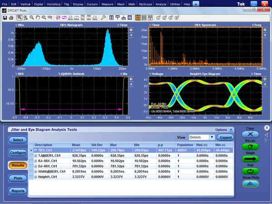Click the Expand button
Viewport: 272px width, 204px height.
[225, 137]
